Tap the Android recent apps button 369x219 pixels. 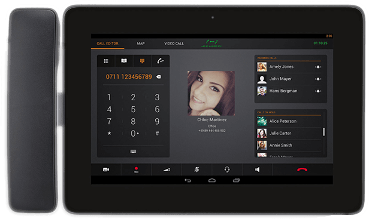236,180
